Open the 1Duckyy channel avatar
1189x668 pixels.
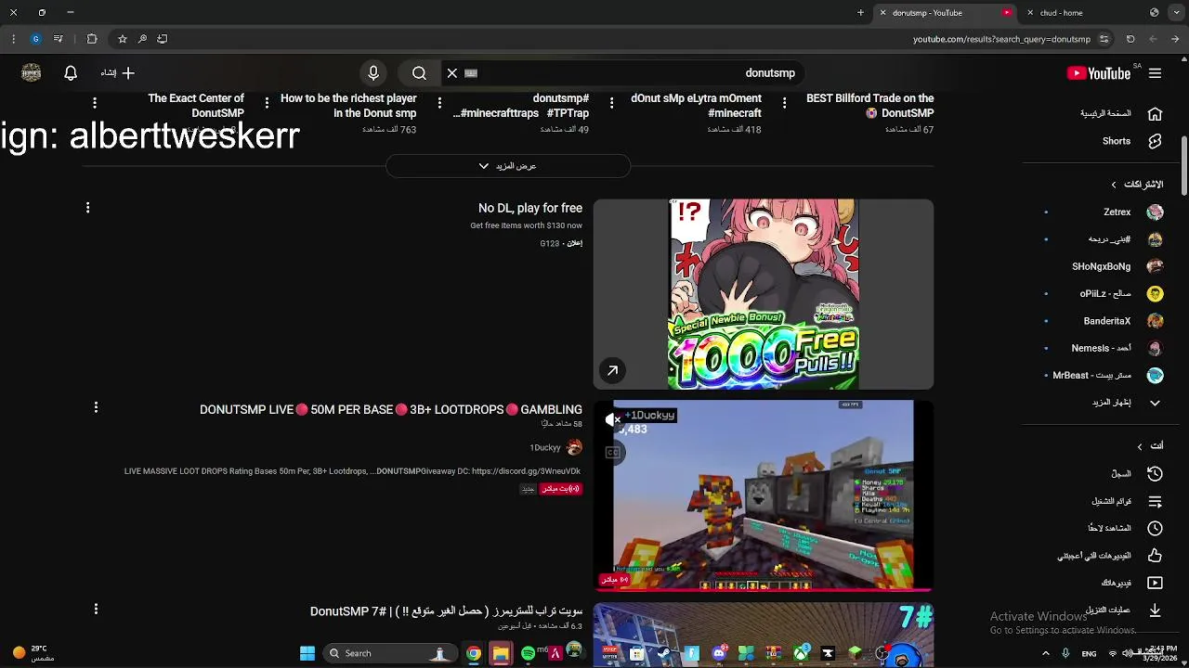click(x=574, y=448)
